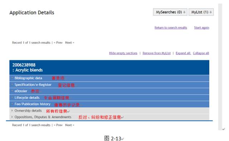
Task: Open the MyList (1) dropdown
Action: pos(201,12)
